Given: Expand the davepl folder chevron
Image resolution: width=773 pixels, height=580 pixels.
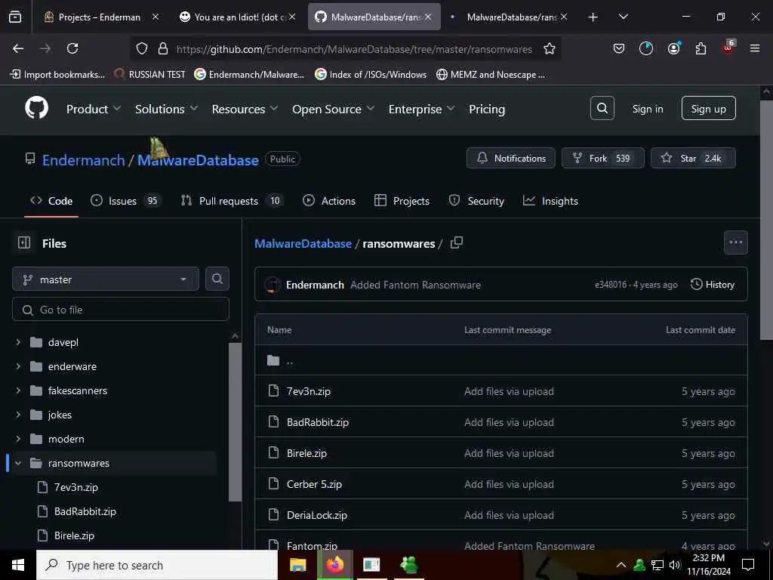Looking at the screenshot, I should point(18,342).
